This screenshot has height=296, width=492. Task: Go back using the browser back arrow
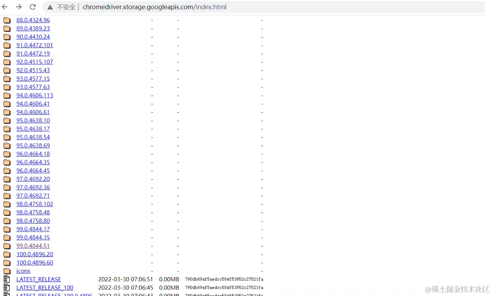[x=5, y=7]
